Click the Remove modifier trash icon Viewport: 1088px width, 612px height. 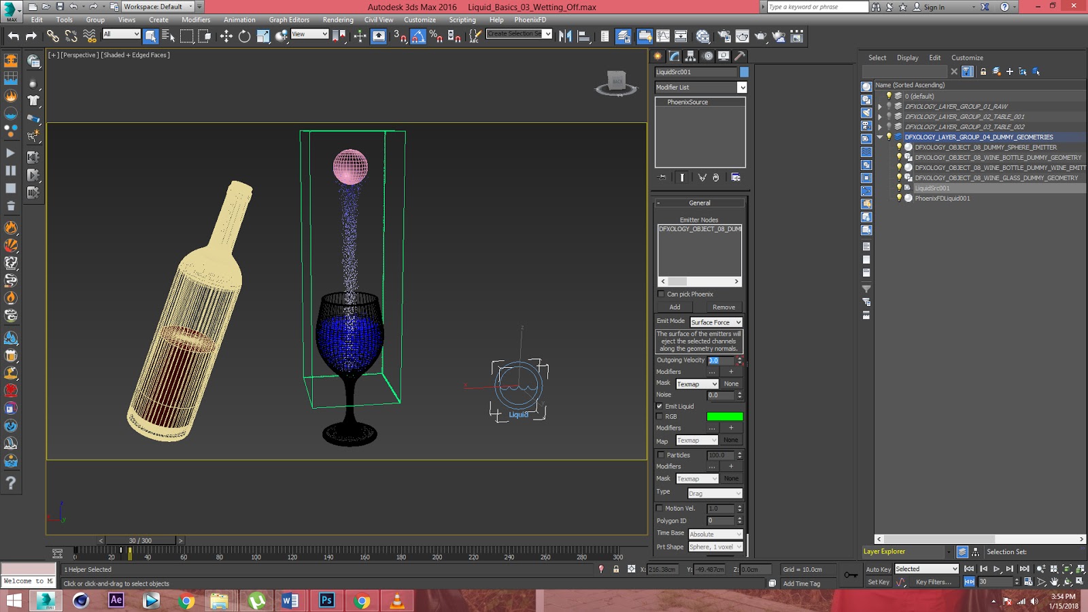coord(716,177)
